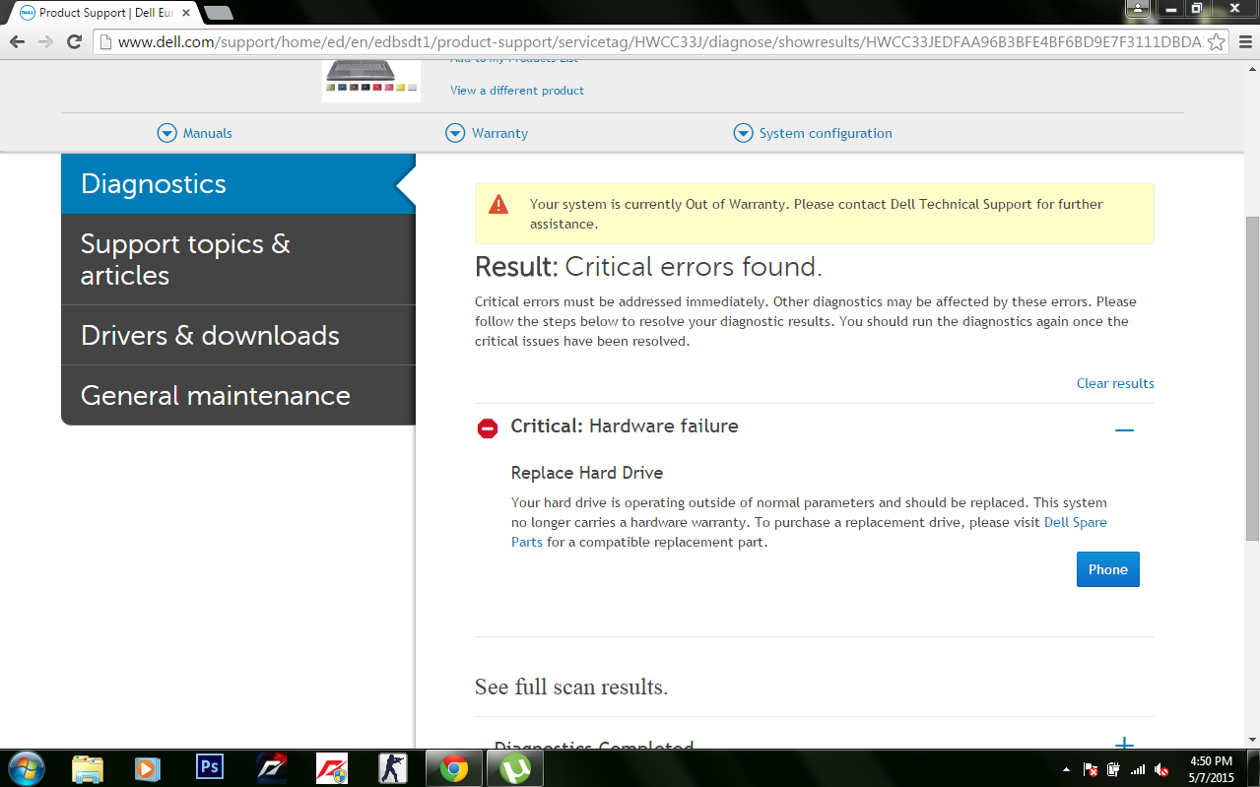This screenshot has width=1260, height=787.
Task: Open Action Center flag icon
Action: 1091,769
